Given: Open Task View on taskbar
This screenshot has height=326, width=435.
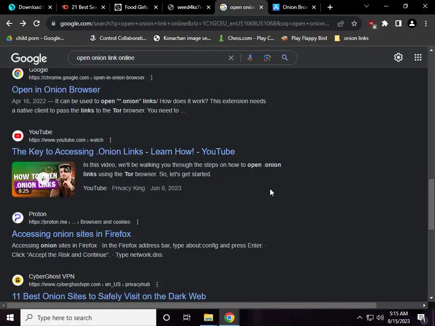Looking at the screenshot, I should [187, 318].
